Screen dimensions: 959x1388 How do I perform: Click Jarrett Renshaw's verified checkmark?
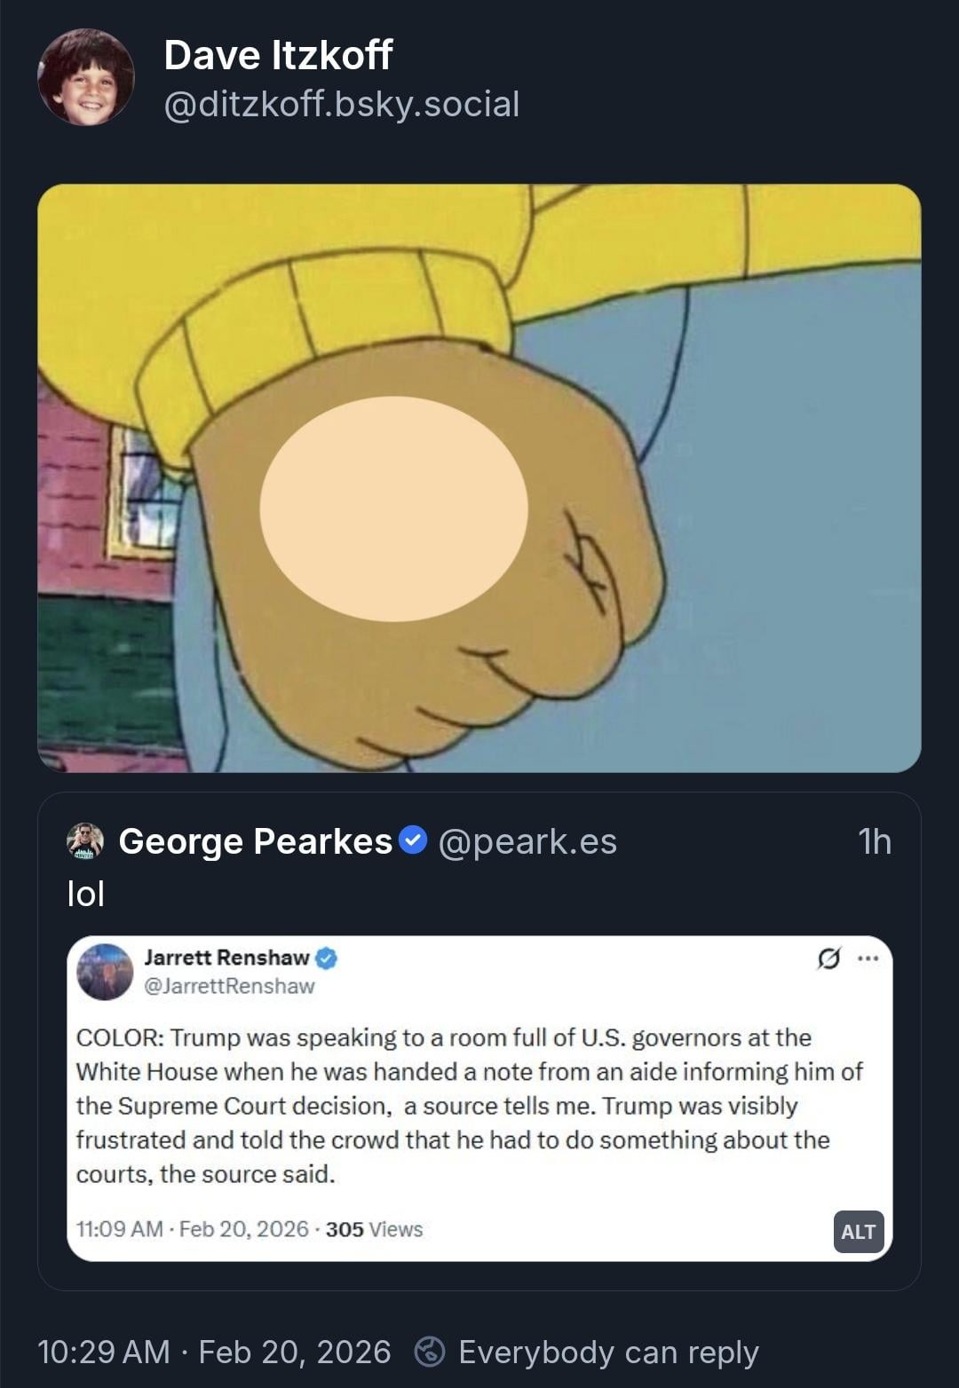pyautogui.click(x=327, y=958)
